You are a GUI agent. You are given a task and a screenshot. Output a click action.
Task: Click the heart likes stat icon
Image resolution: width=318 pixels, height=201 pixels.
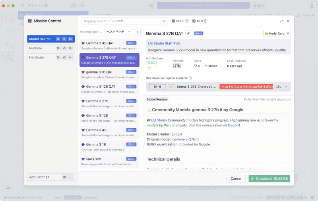point(195,66)
